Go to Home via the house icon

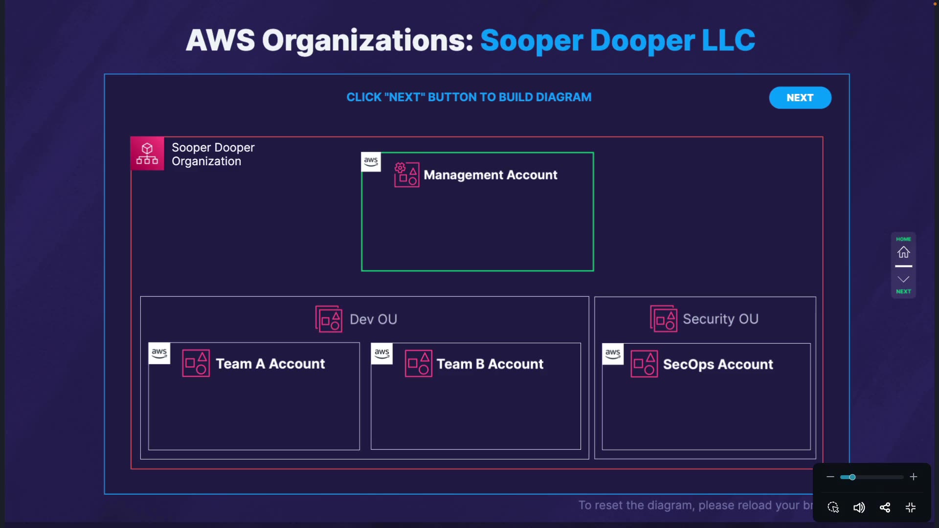[x=903, y=252]
